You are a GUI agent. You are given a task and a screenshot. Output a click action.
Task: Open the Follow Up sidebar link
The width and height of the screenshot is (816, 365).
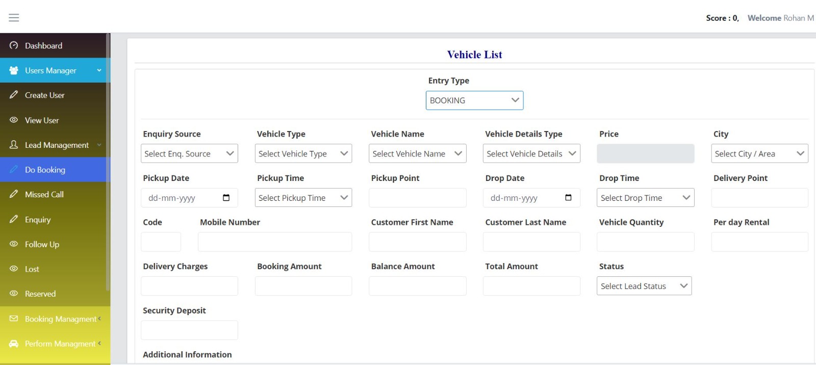click(42, 244)
